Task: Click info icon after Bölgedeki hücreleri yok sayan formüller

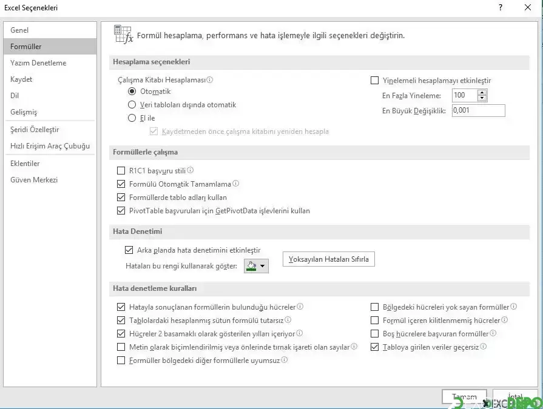Action: click(513, 307)
